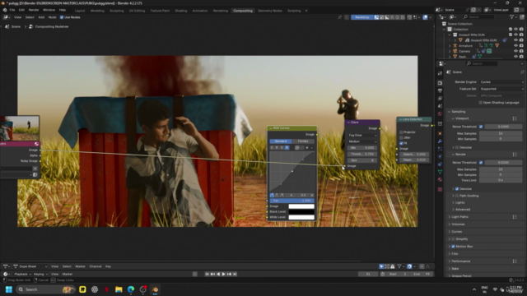Open the Render menu
The height and width of the screenshot is (296, 527).
34,10
